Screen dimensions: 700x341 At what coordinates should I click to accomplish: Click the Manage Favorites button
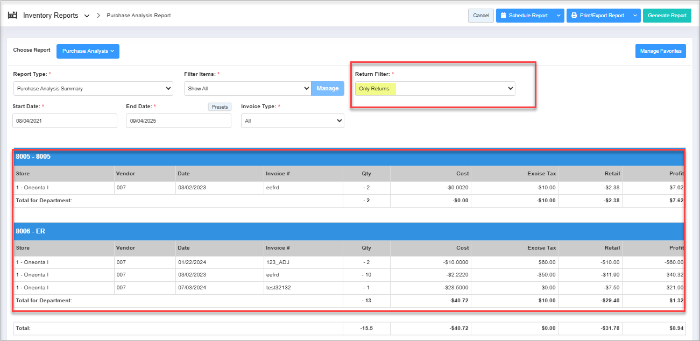point(660,51)
